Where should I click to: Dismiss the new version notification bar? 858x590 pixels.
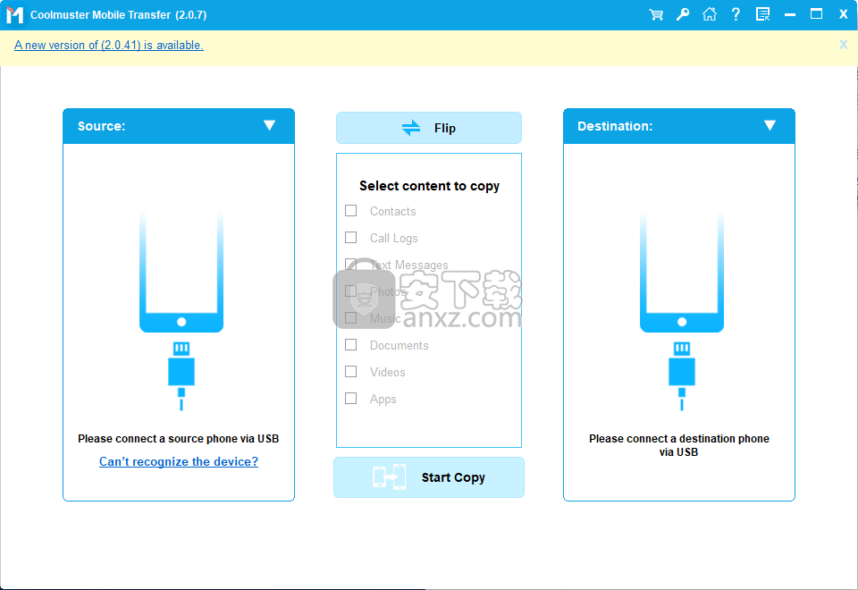pos(843,45)
